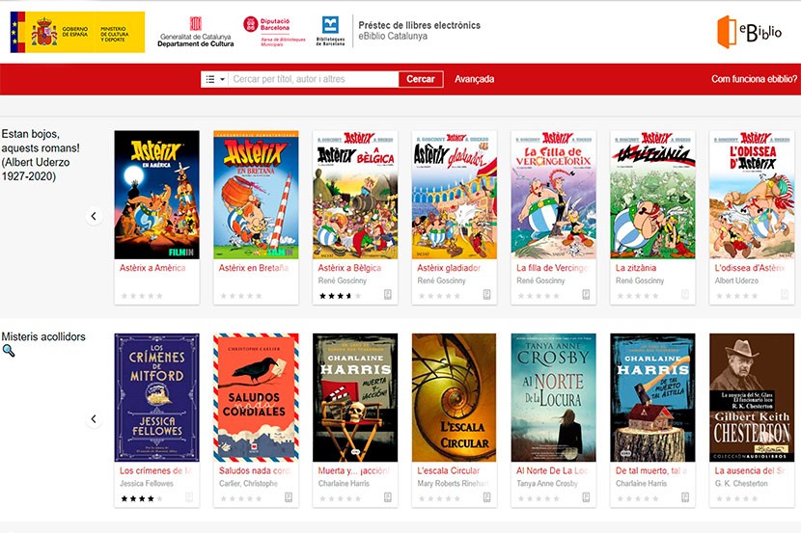Screen dimensions: 801x533
Task: Click G. K. Chesterton author link
Action: tap(741, 484)
